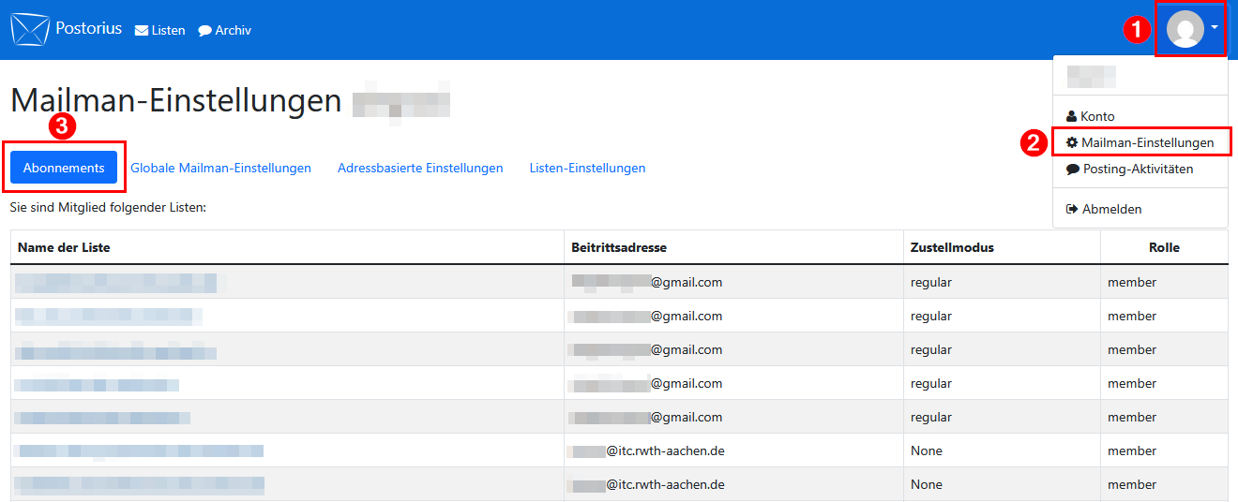The image size is (1238, 502).
Task: Switch to Adressbasierte Einstellungen tab
Action: pos(420,168)
